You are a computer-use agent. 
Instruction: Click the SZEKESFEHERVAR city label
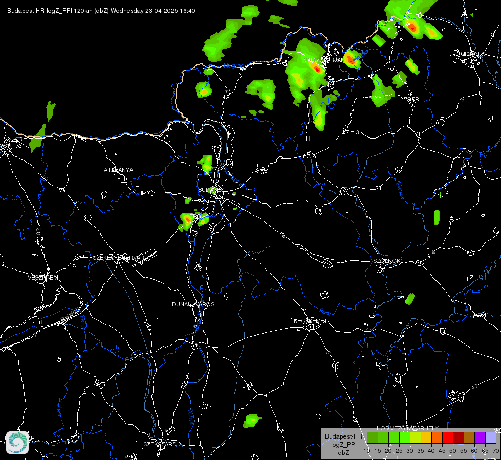point(119,258)
